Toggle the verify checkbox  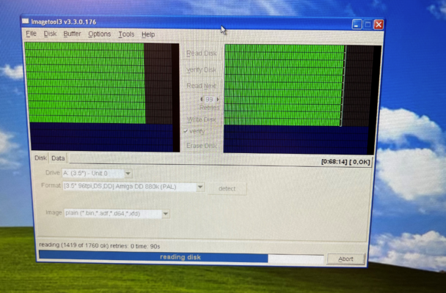[186, 132]
